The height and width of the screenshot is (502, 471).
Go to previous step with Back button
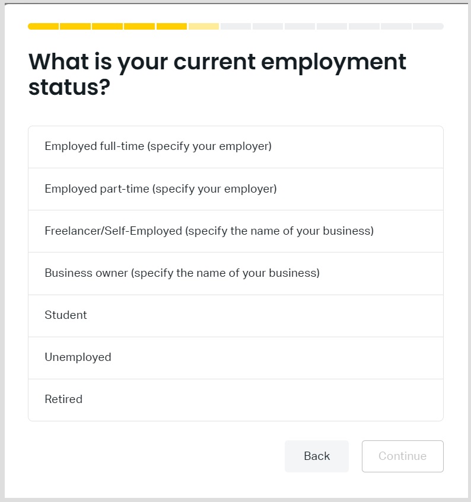[x=316, y=456]
